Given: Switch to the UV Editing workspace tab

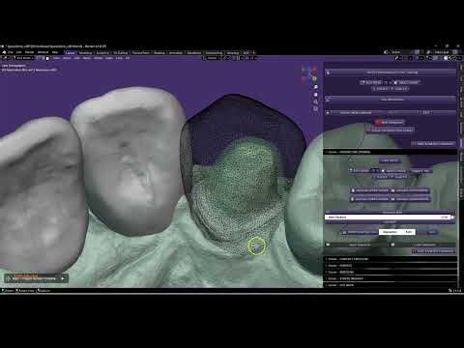Looking at the screenshot, I should (121, 52).
